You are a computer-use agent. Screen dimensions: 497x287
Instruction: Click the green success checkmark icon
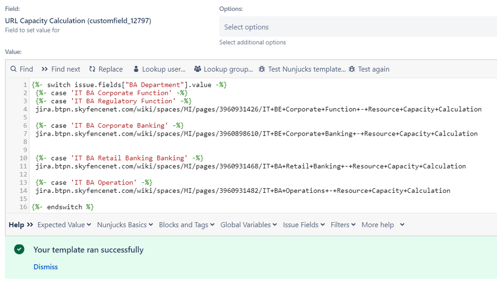[x=19, y=250]
